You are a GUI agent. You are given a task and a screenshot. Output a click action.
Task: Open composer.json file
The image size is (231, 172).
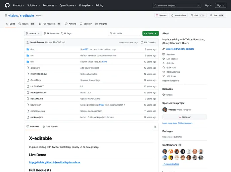point(38,111)
